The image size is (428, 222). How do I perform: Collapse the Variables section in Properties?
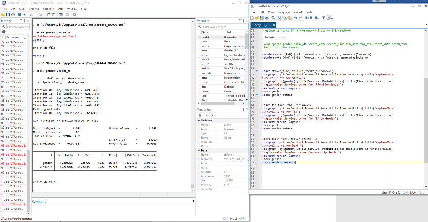[x=199, y=120]
